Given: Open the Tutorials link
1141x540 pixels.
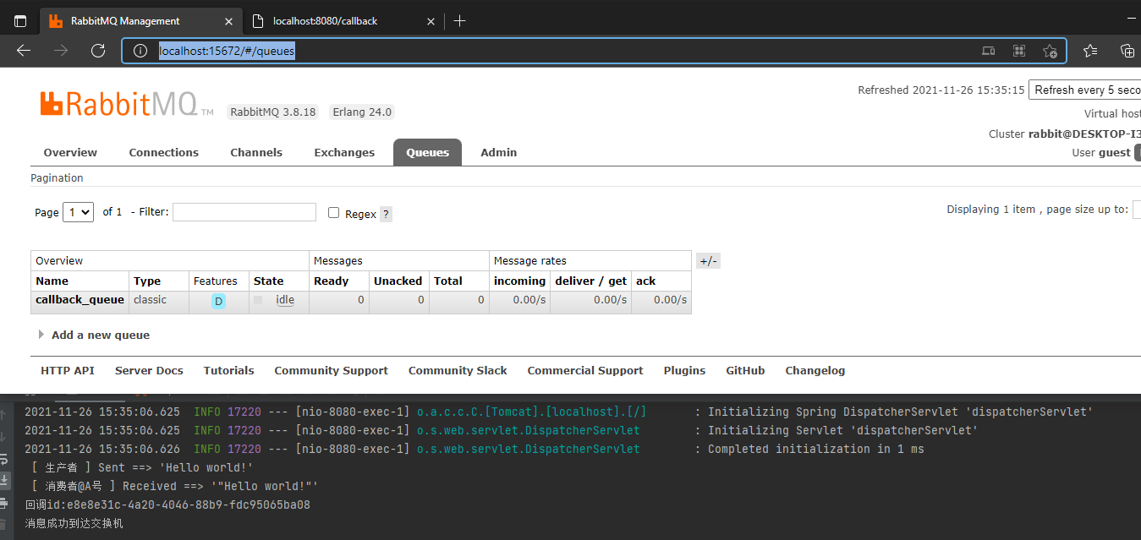Looking at the screenshot, I should (x=228, y=370).
